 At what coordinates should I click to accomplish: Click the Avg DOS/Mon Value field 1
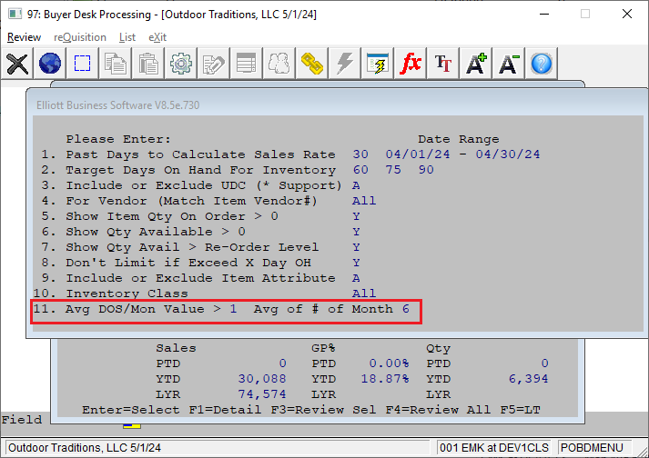point(233,309)
